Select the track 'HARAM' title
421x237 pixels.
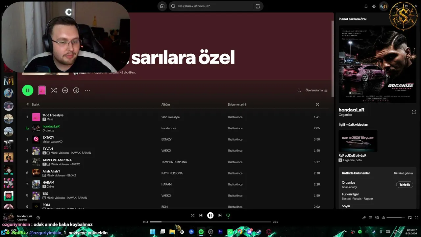(x=48, y=182)
